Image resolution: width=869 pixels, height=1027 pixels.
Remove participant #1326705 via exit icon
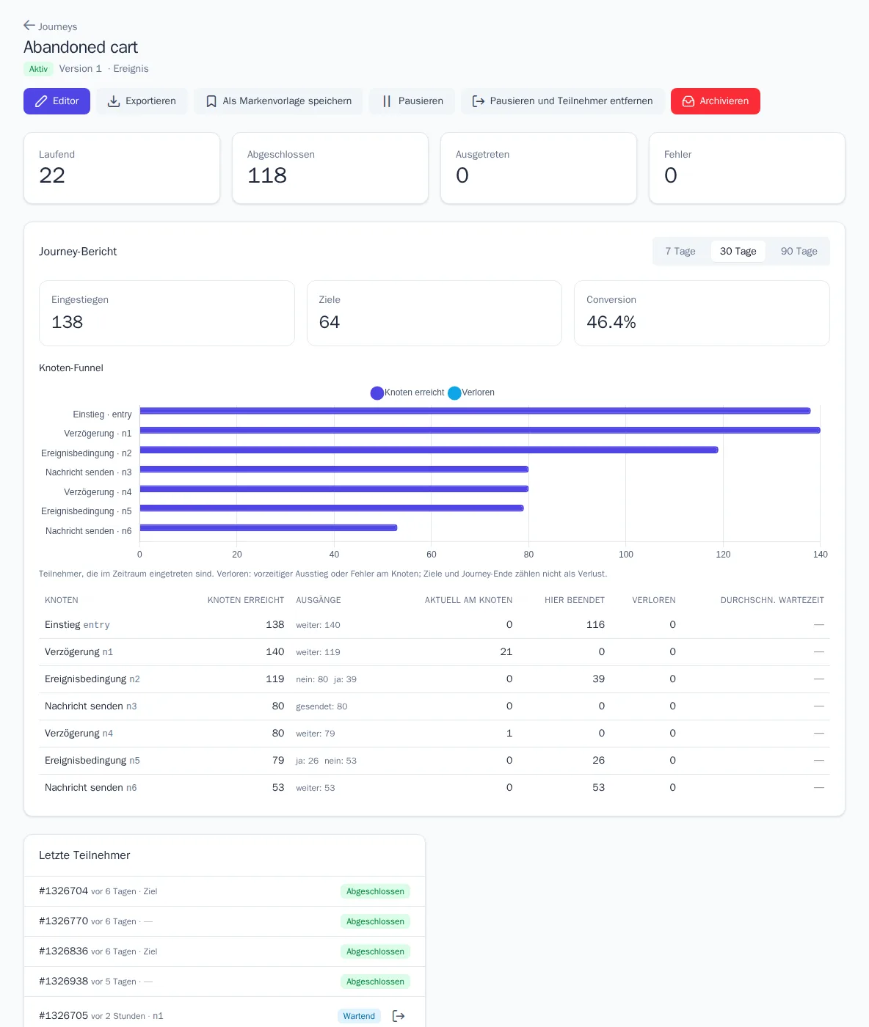click(x=399, y=1016)
